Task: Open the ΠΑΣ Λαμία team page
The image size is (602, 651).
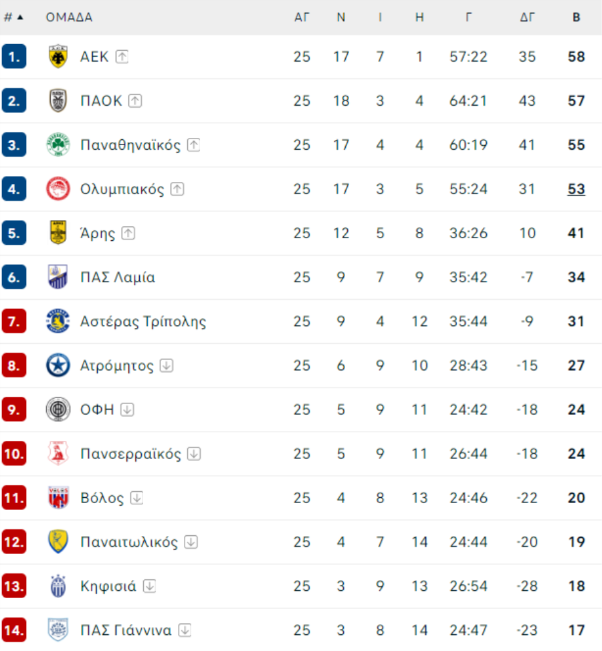Action: (118, 278)
